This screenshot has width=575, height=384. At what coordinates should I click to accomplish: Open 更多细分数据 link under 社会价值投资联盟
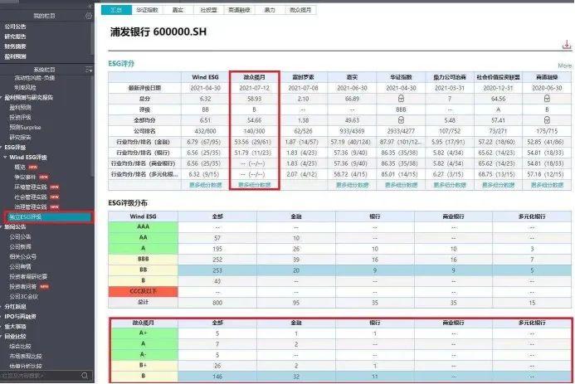point(498,185)
